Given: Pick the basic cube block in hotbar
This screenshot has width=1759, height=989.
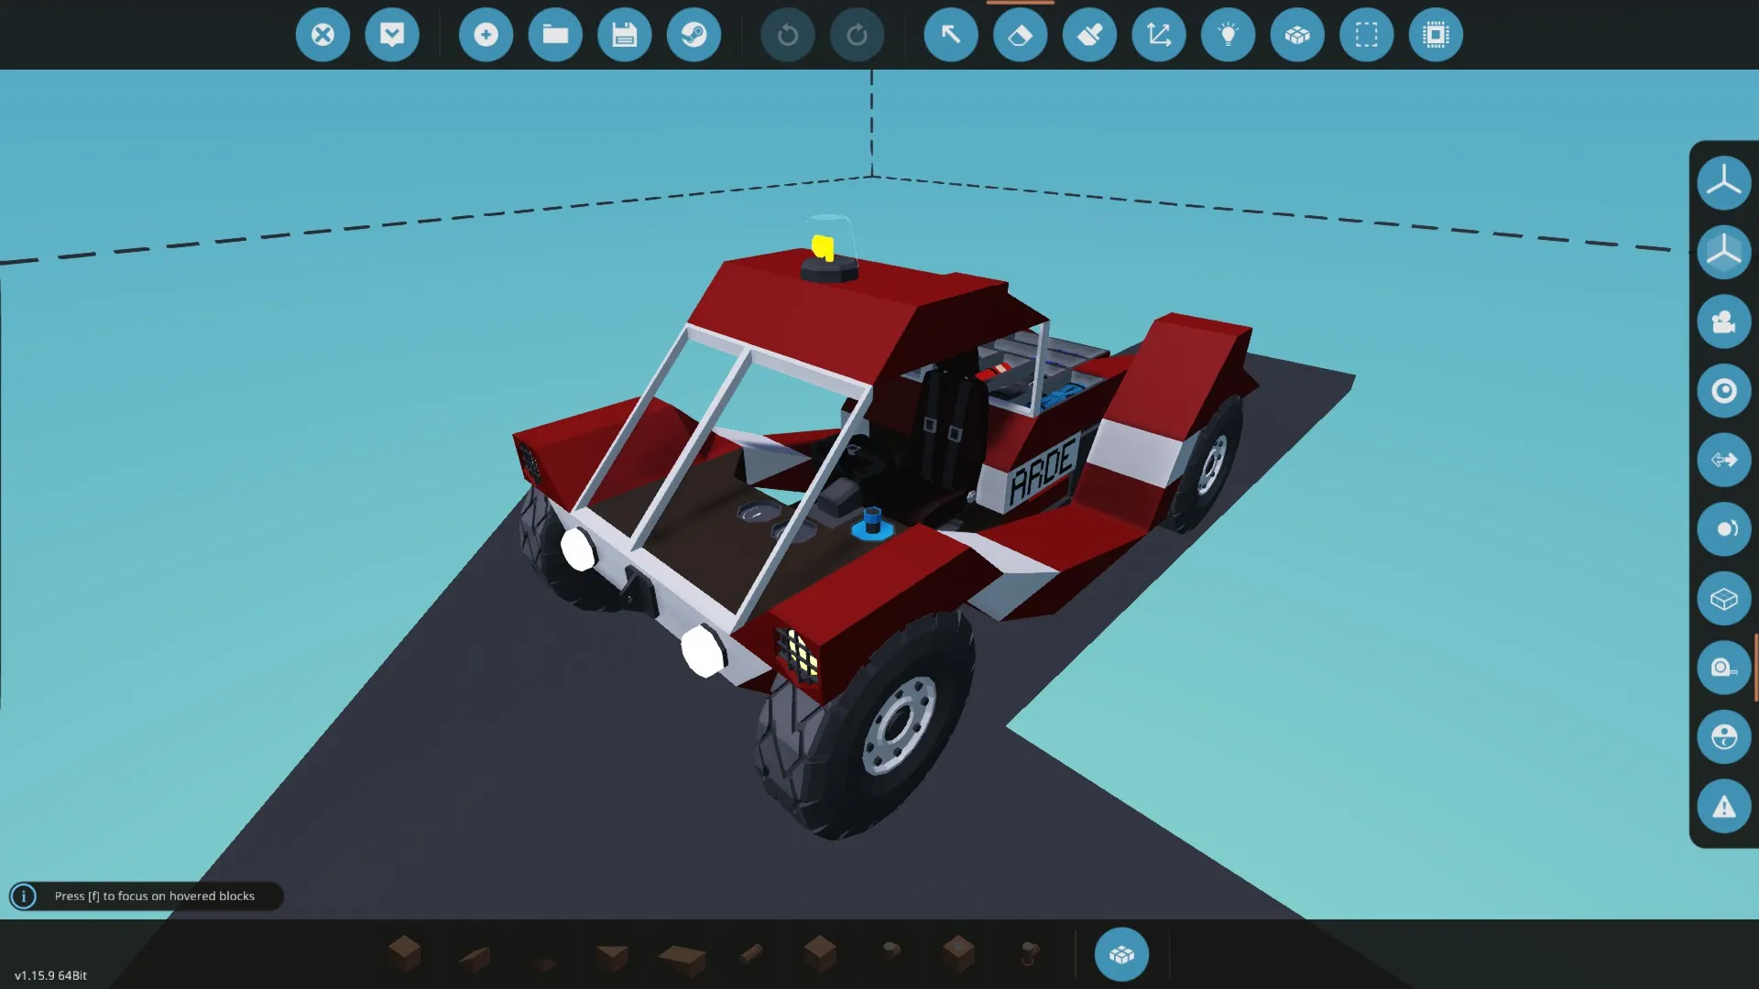Looking at the screenshot, I should (x=404, y=953).
